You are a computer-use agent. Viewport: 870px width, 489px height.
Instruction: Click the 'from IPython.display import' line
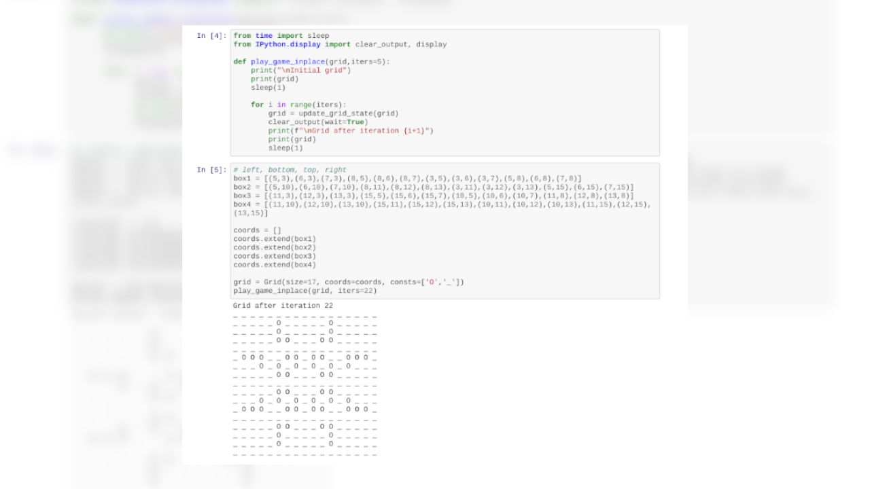coord(340,45)
